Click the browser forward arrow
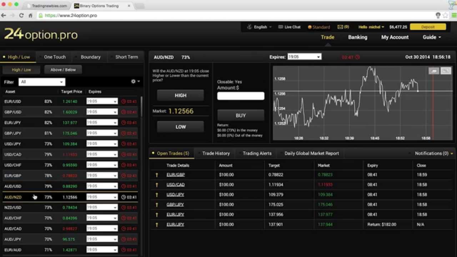The height and width of the screenshot is (257, 457). pyautogui.click(x=12, y=15)
